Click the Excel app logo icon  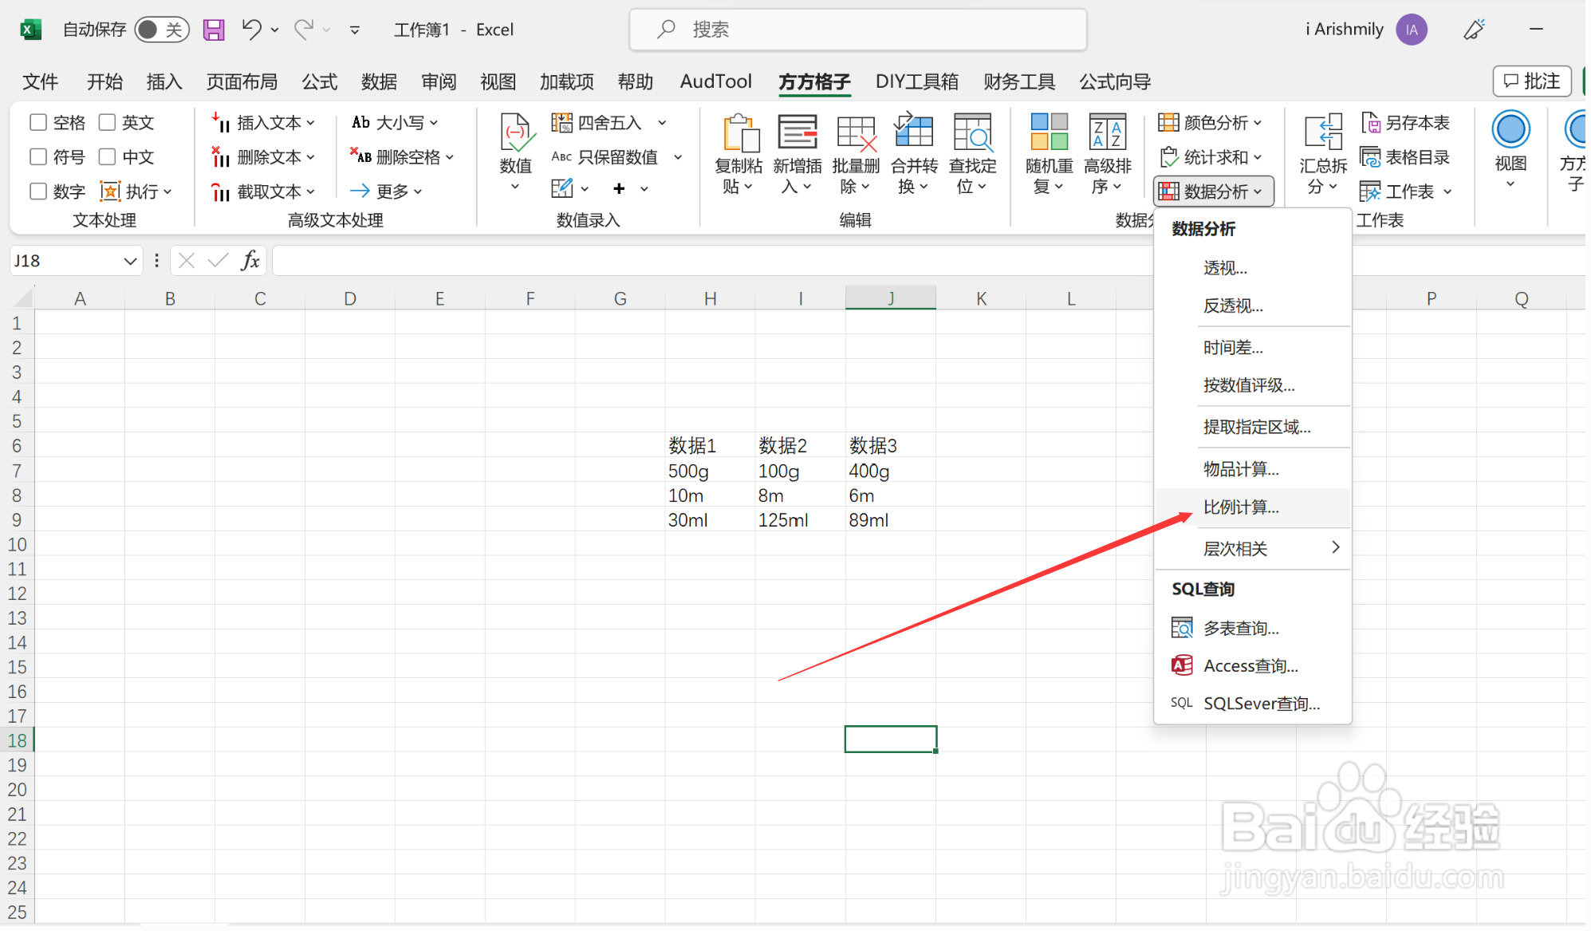[30, 30]
